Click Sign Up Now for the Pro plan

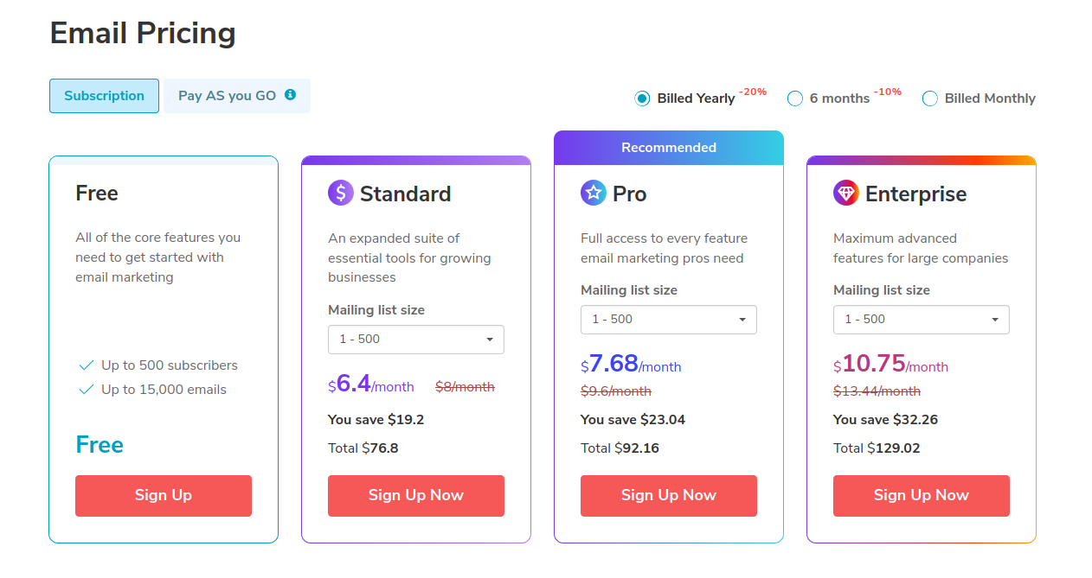tap(669, 496)
